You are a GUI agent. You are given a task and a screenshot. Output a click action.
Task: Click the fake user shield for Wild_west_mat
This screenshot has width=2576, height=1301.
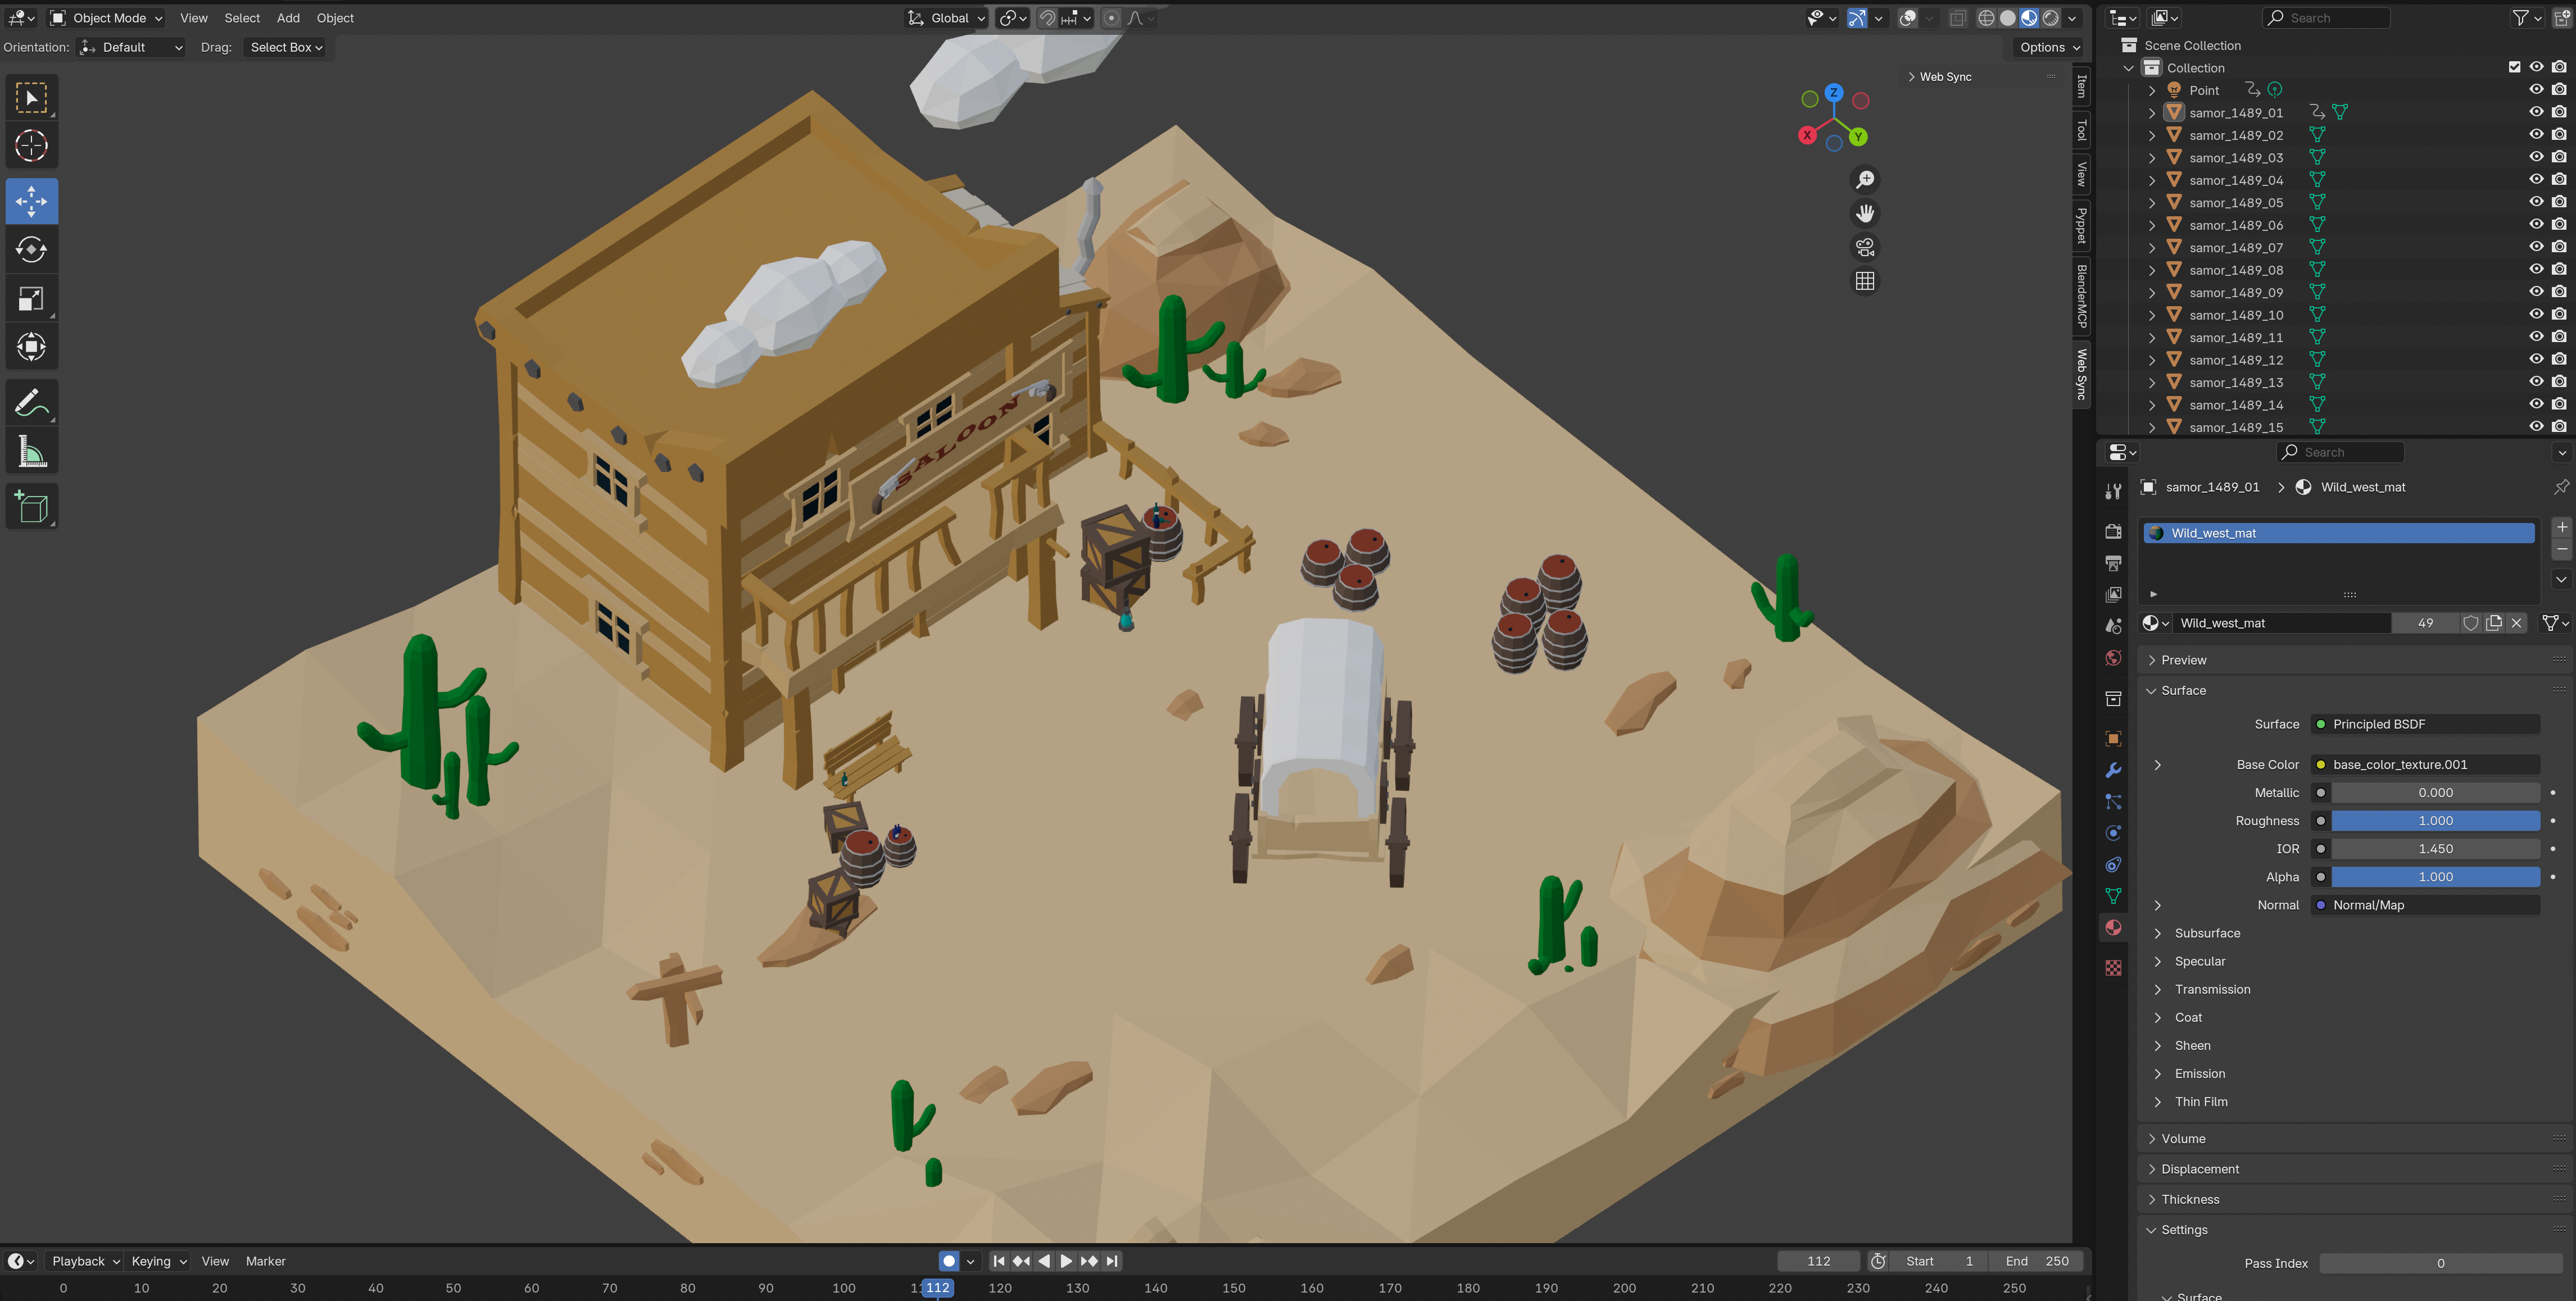pyautogui.click(x=2471, y=622)
